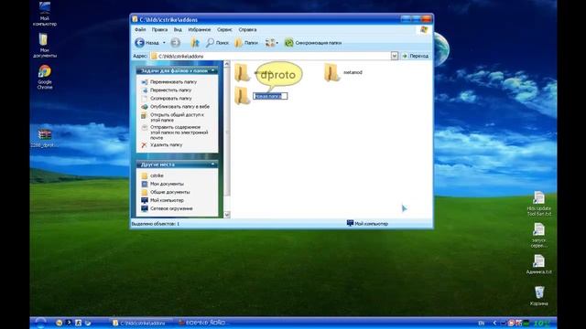Click Мой компьютер in status bar
Screen dimensions: 586x329
click(367, 223)
